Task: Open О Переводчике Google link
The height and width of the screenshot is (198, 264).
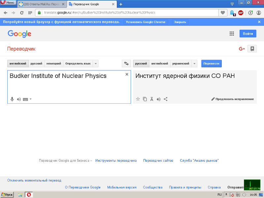Action: (x=83, y=187)
